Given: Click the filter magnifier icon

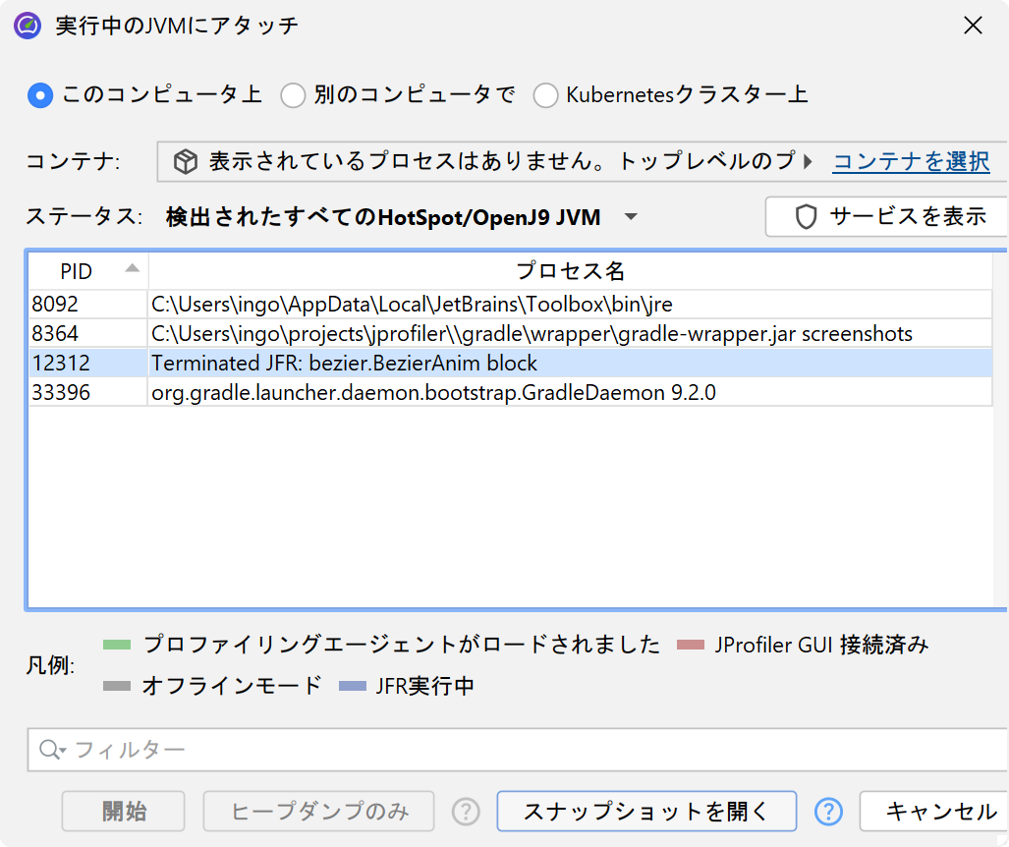Looking at the screenshot, I should [49, 751].
